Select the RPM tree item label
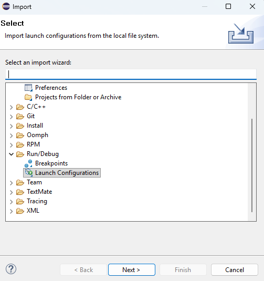 pyautogui.click(x=33, y=144)
